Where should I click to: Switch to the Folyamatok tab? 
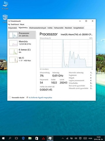pyautogui.click(x=13, y=28)
